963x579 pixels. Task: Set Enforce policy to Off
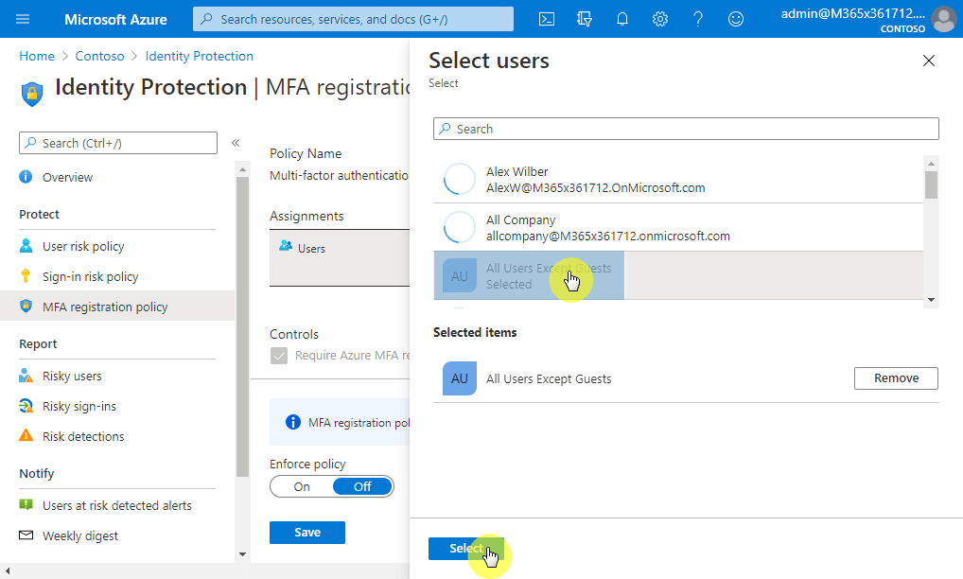[362, 486]
